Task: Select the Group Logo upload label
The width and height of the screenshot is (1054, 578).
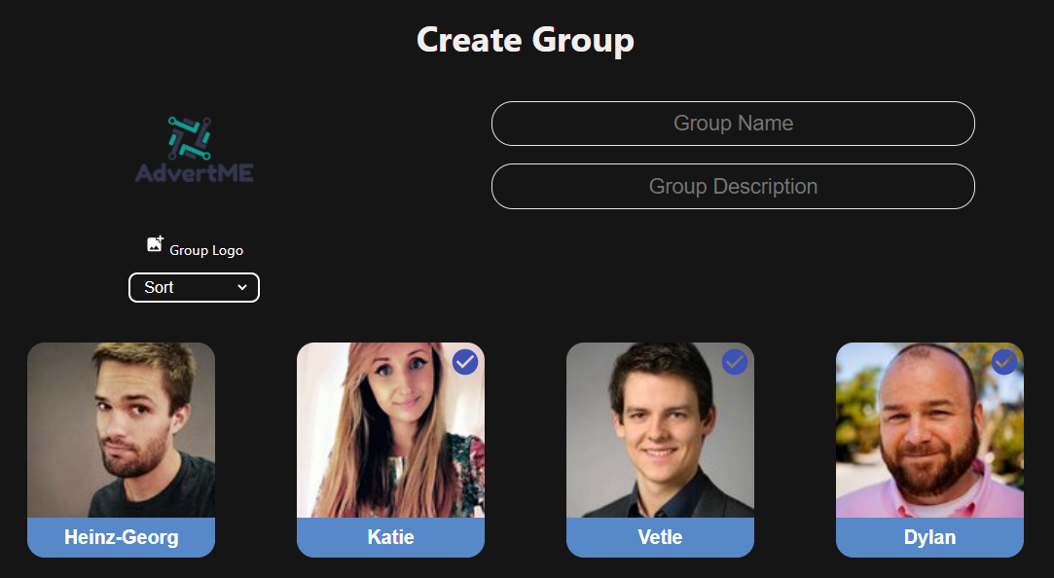Action: pos(206,250)
